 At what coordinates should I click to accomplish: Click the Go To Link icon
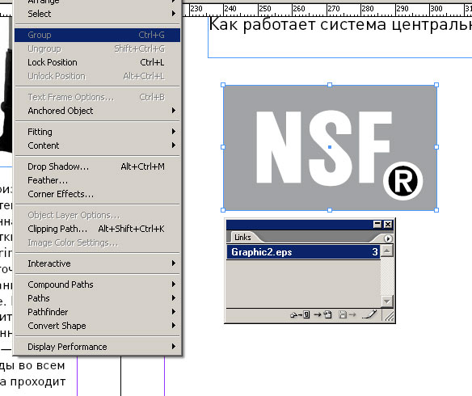[x=322, y=314]
